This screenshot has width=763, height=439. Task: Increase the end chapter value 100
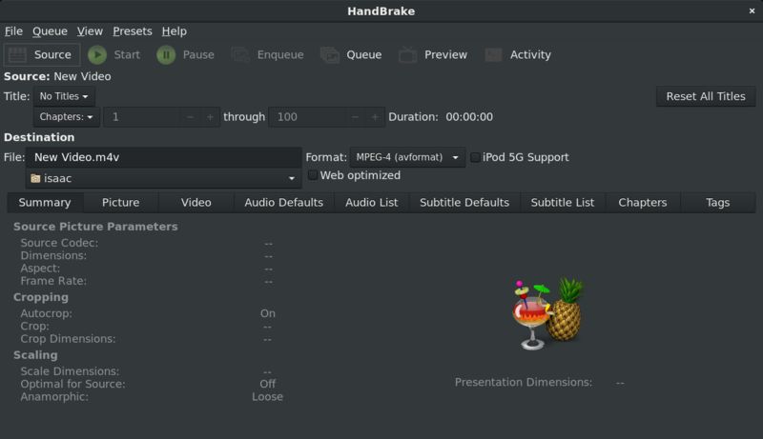[x=375, y=117]
